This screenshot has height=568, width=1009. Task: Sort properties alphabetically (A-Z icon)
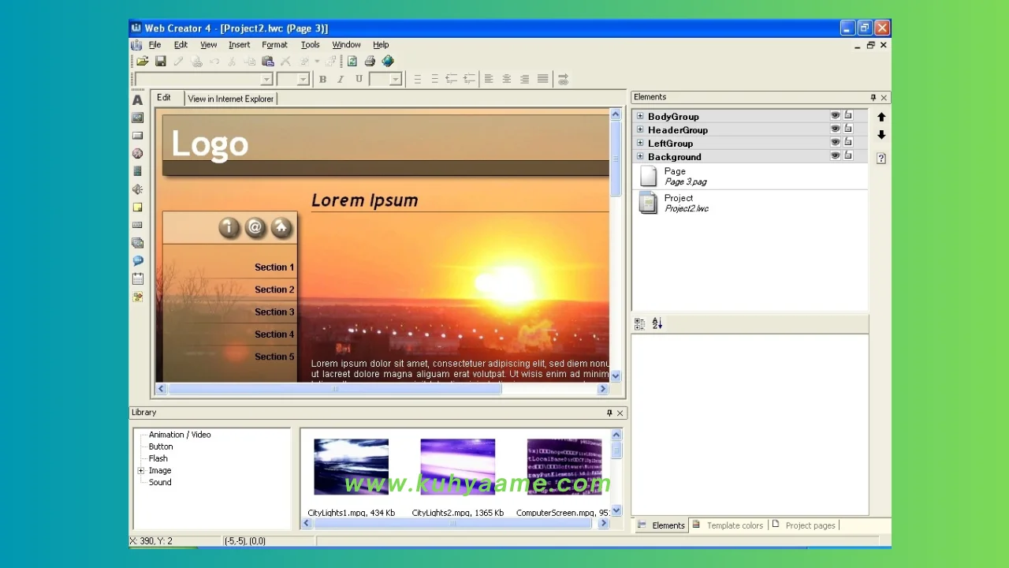tap(657, 323)
